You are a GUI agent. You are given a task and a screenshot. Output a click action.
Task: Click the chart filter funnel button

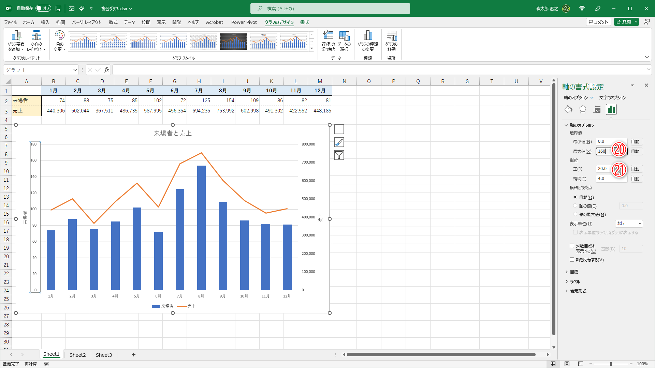(339, 155)
